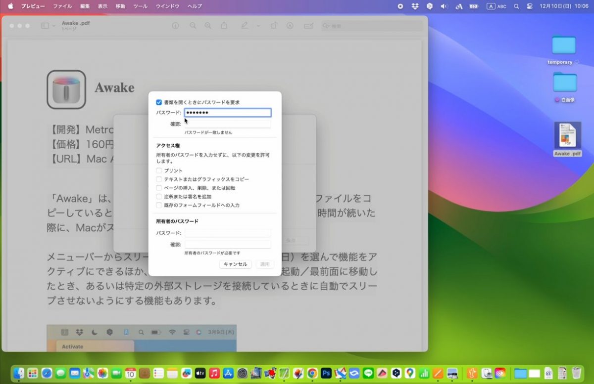Open the 移動 menu
Screen dimensions: 594x384
point(120,6)
